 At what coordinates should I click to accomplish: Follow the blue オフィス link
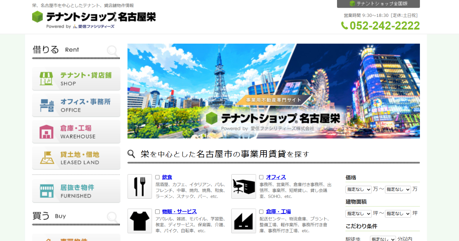(x=276, y=177)
